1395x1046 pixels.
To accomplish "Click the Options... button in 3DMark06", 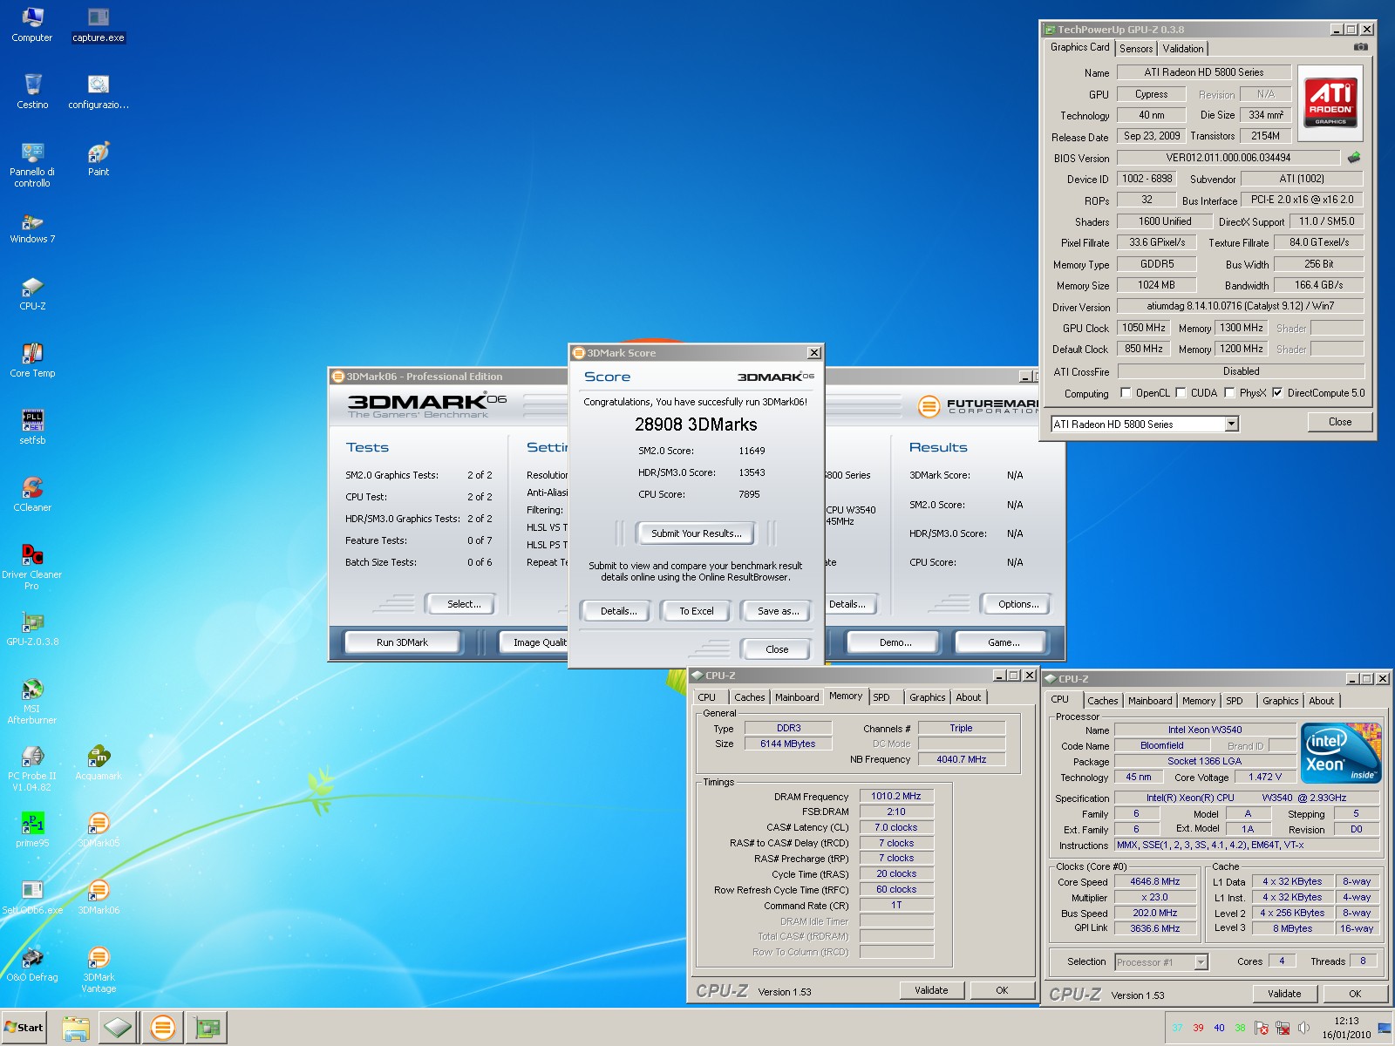I will [x=1018, y=604].
